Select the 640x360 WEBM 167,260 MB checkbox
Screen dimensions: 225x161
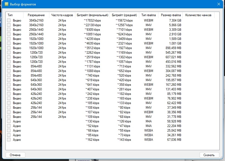click(9, 84)
